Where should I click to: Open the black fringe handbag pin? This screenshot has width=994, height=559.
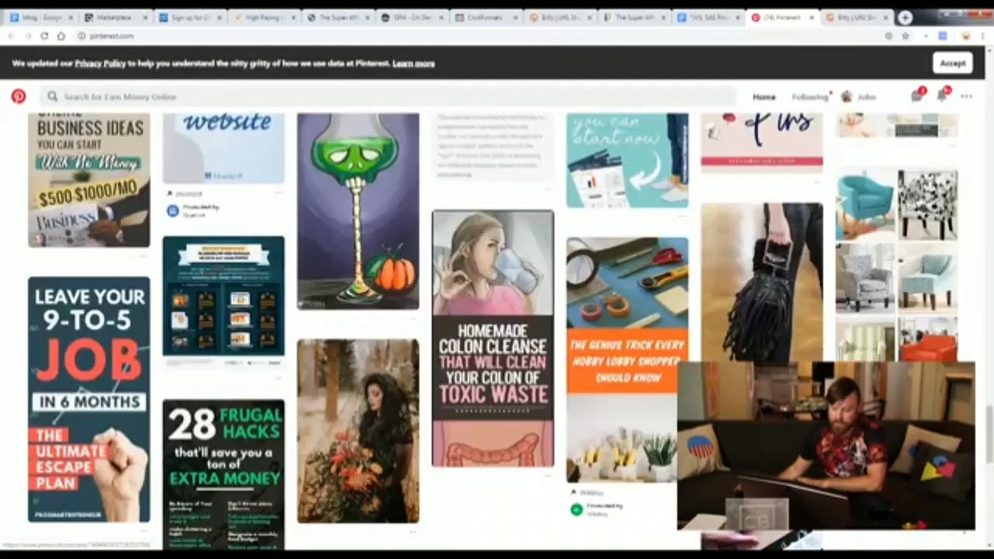pyautogui.click(x=762, y=283)
